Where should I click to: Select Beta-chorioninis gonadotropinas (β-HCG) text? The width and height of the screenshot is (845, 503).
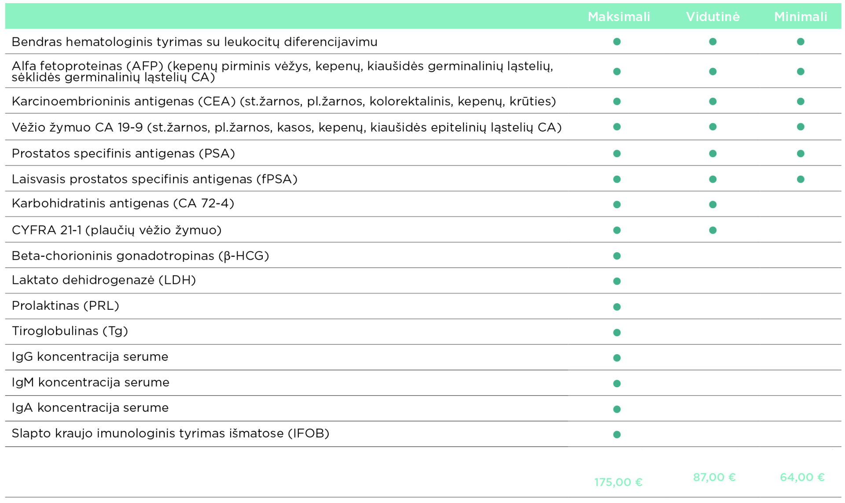(140, 256)
